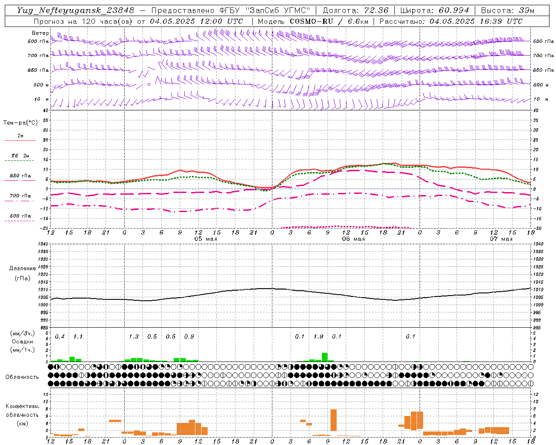The width and height of the screenshot is (556, 445).
Task: Click the 500 гПа temperature legend entry
Action: click(x=20, y=216)
